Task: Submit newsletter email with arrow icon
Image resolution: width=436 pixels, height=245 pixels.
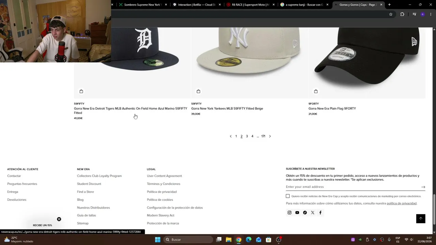Action: tap(423, 187)
